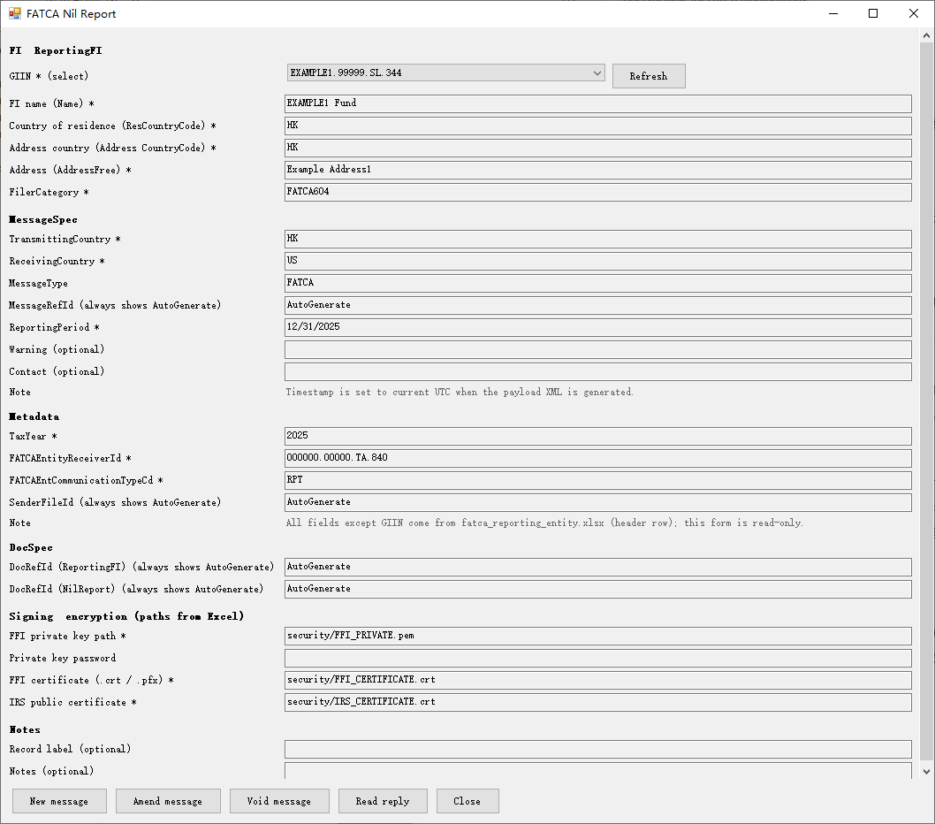Image resolution: width=935 pixels, height=824 pixels.
Task: Click the Refresh button next to GIIN
Action: coord(649,76)
